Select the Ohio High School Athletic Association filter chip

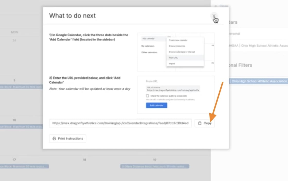click(x=258, y=81)
